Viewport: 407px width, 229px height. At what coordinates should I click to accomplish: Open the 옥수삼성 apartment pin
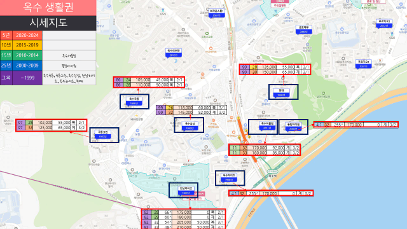[190, 126]
